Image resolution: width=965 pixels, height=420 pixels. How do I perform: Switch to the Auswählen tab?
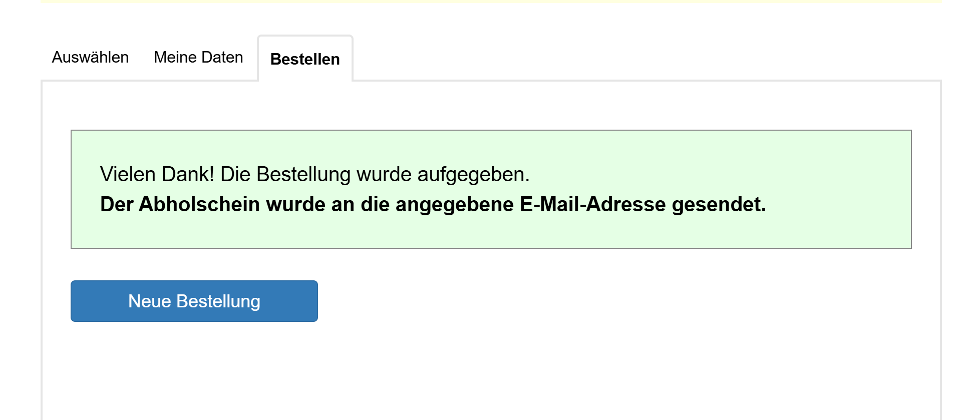90,58
